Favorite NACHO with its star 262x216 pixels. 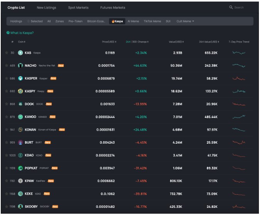click(7, 66)
